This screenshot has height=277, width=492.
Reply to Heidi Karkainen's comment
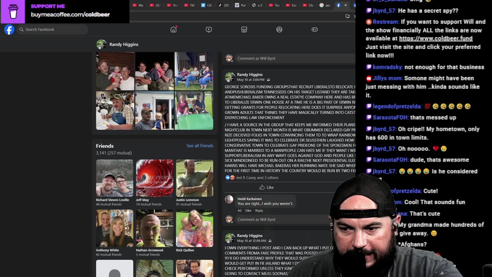[259, 210]
